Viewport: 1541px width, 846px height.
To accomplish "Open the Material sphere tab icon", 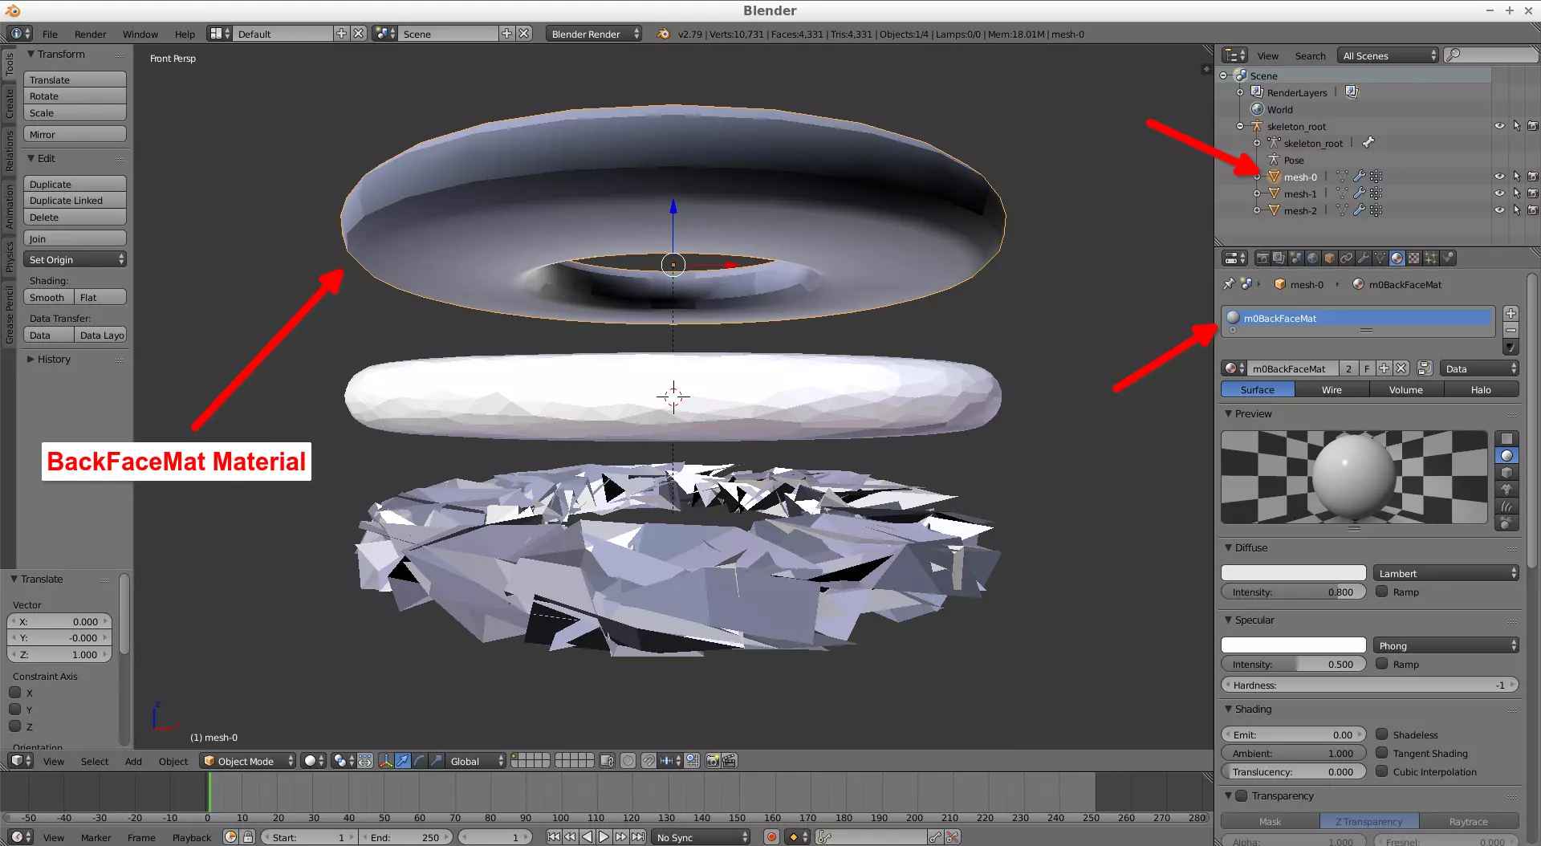I will 1397,258.
